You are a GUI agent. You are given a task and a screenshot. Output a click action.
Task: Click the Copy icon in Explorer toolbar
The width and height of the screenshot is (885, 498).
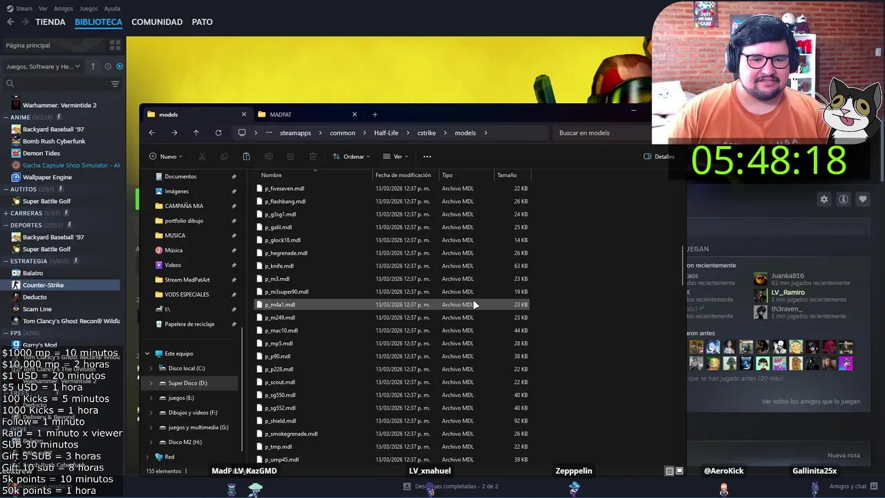point(224,156)
